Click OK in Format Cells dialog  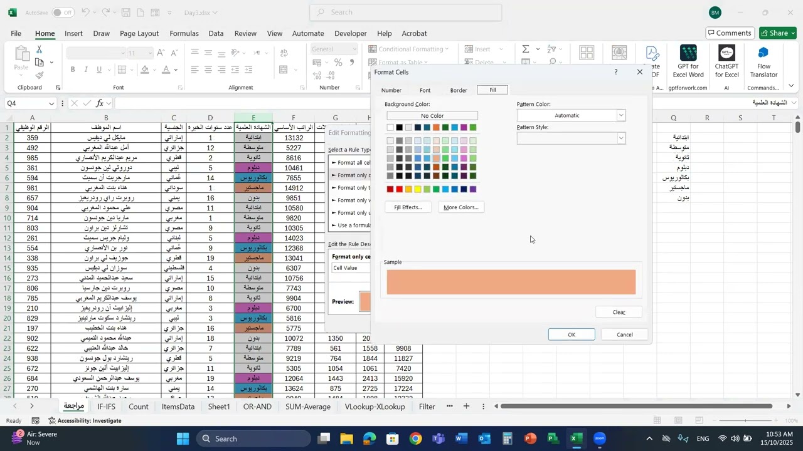pos(572,334)
